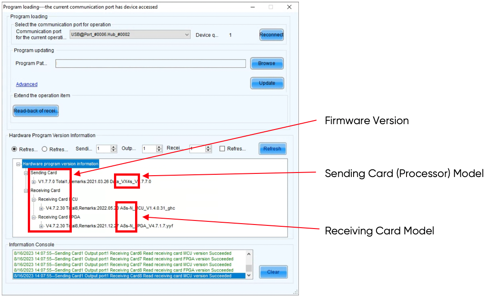Expand the V1.7.7.0 sending card entry
490x298 pixels.
pyautogui.click(x=34, y=181)
